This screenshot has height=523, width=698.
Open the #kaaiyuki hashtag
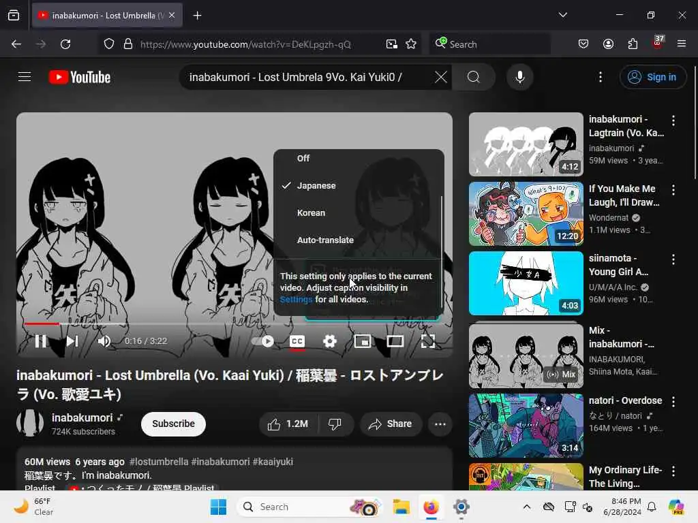[273, 462]
